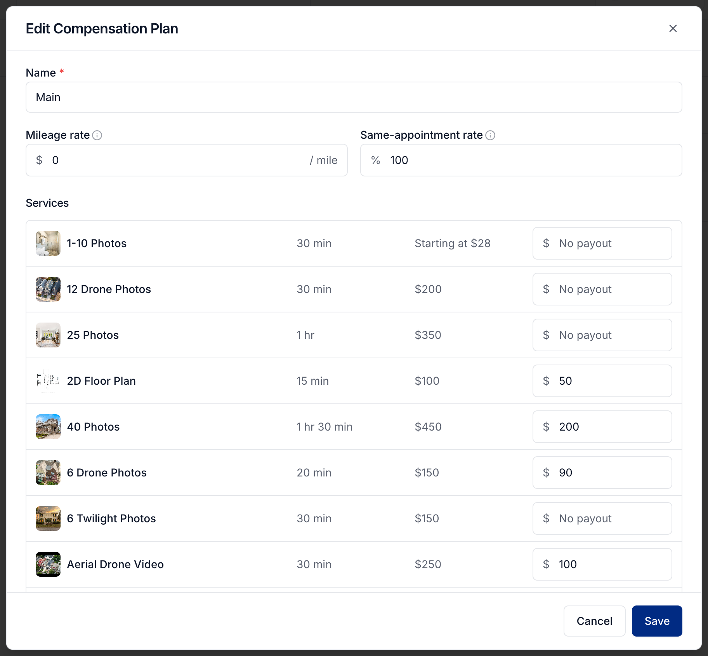Click the 6 Twilight Photos thumbnail

[x=48, y=518]
